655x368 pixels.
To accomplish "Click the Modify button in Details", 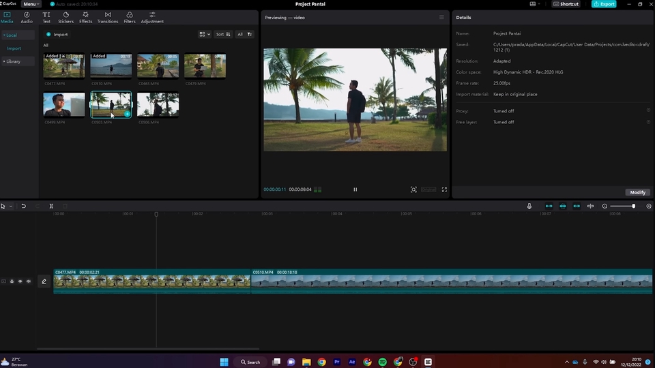I will [x=637, y=192].
